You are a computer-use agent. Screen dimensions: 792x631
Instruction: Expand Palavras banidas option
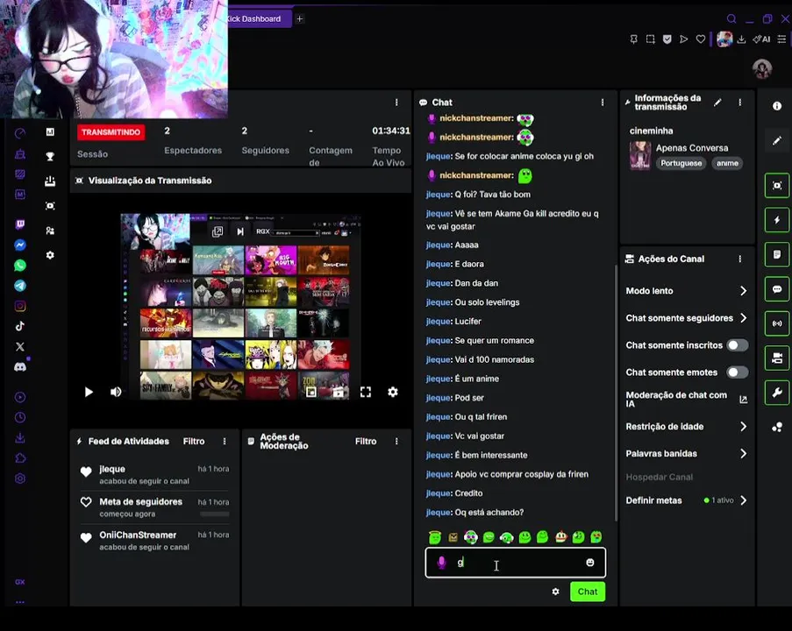click(x=686, y=454)
